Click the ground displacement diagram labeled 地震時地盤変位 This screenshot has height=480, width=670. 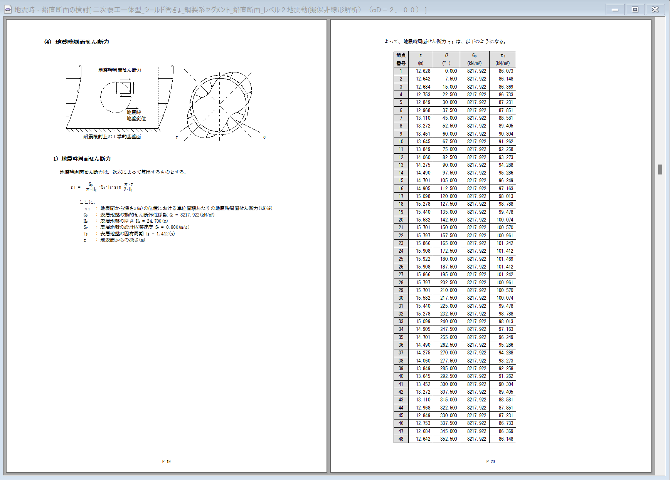(x=120, y=98)
